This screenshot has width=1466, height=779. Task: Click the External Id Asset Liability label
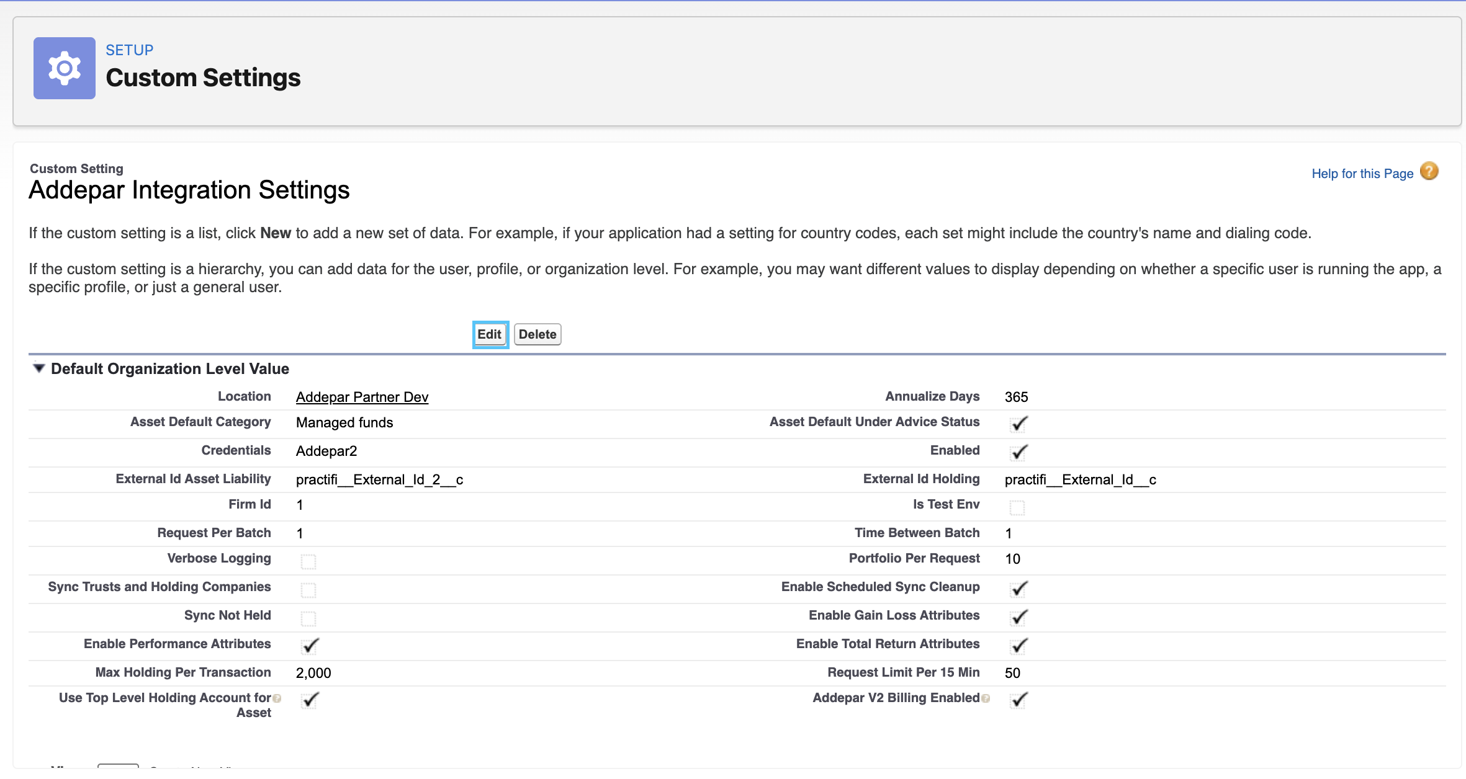tap(193, 479)
